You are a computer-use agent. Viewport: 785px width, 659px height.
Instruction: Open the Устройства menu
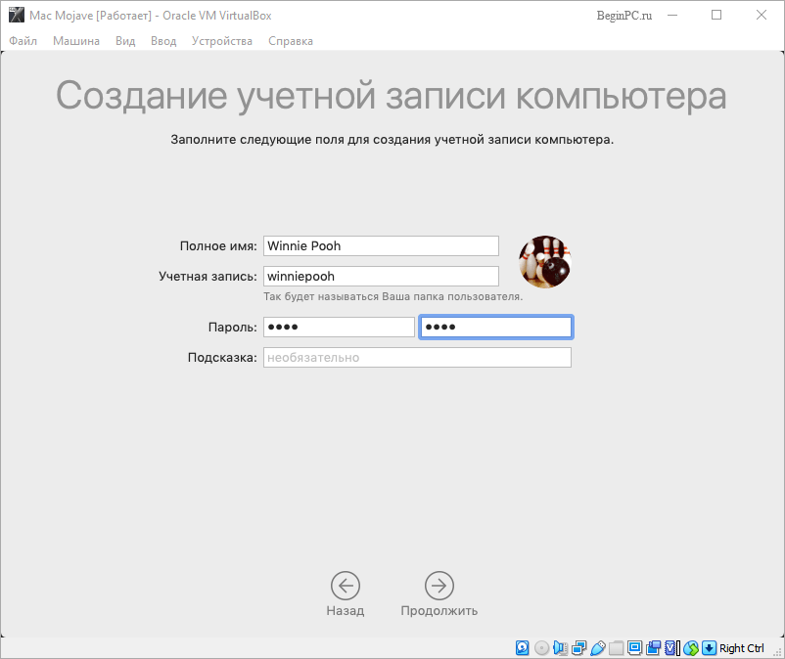point(222,41)
